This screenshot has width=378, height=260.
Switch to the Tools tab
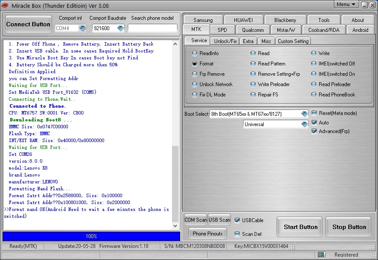click(324, 20)
